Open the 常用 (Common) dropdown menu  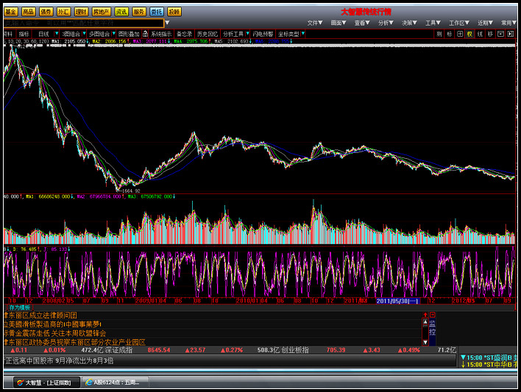[508, 23]
